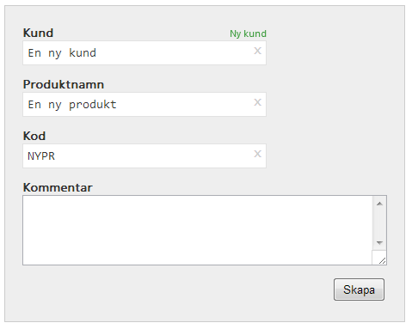Image resolution: width=412 pixels, height=329 pixels.
Task: Focus the Produktnamn input field
Action: point(145,104)
